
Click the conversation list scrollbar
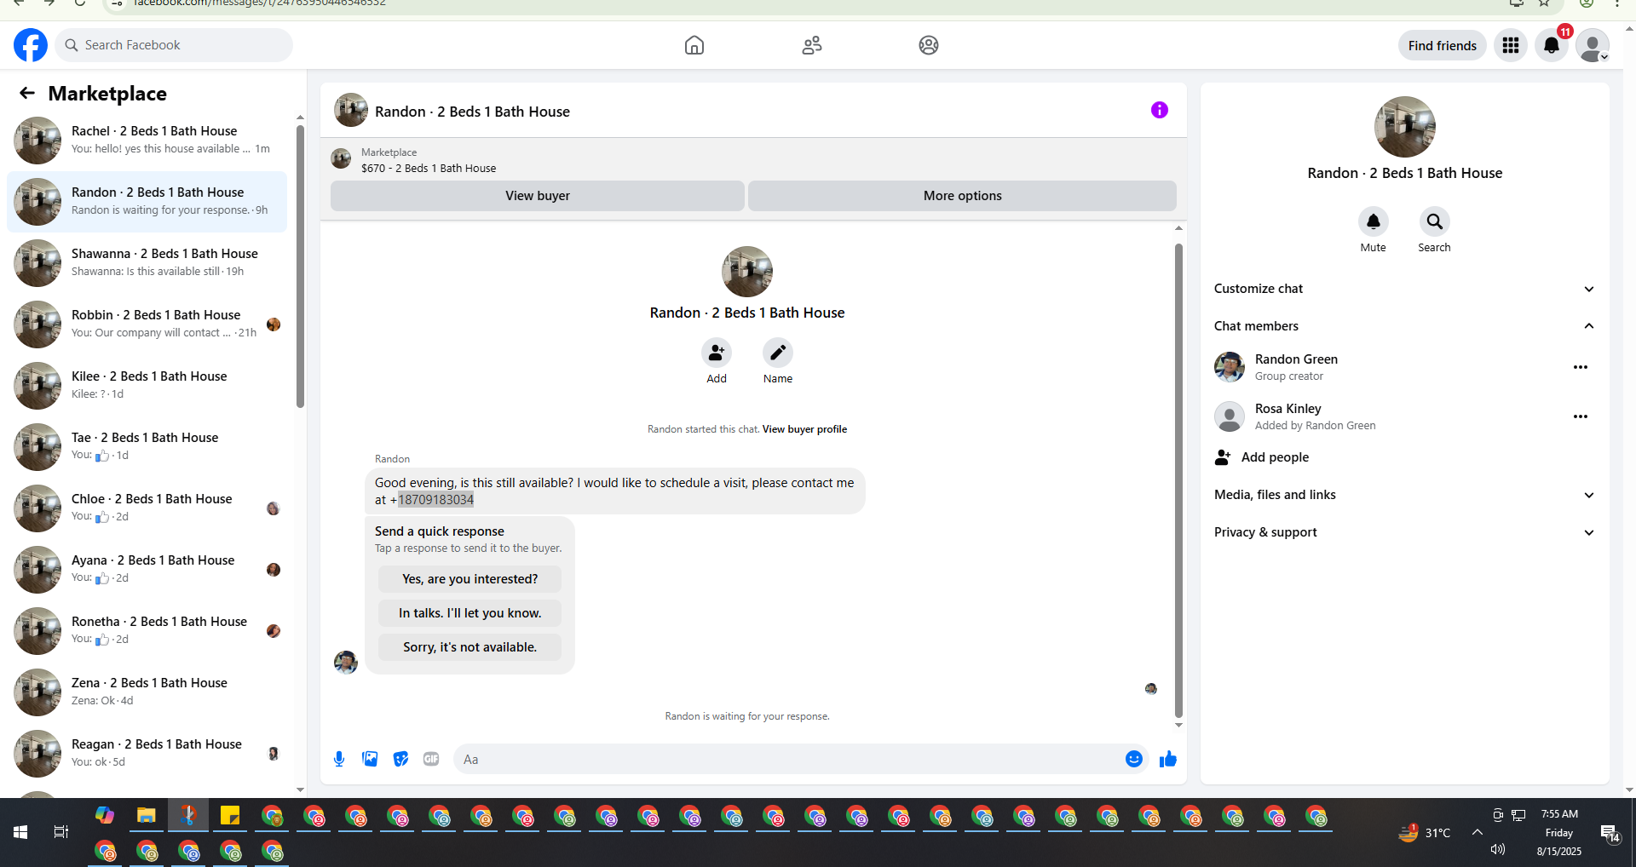tap(300, 267)
